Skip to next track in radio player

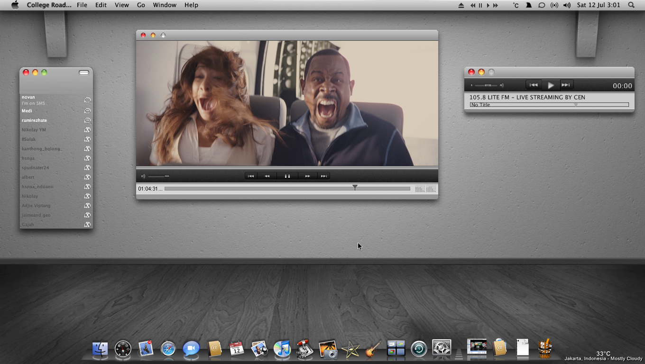click(x=566, y=85)
